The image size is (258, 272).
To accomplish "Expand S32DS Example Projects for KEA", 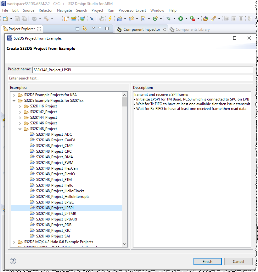I will click(14, 95).
